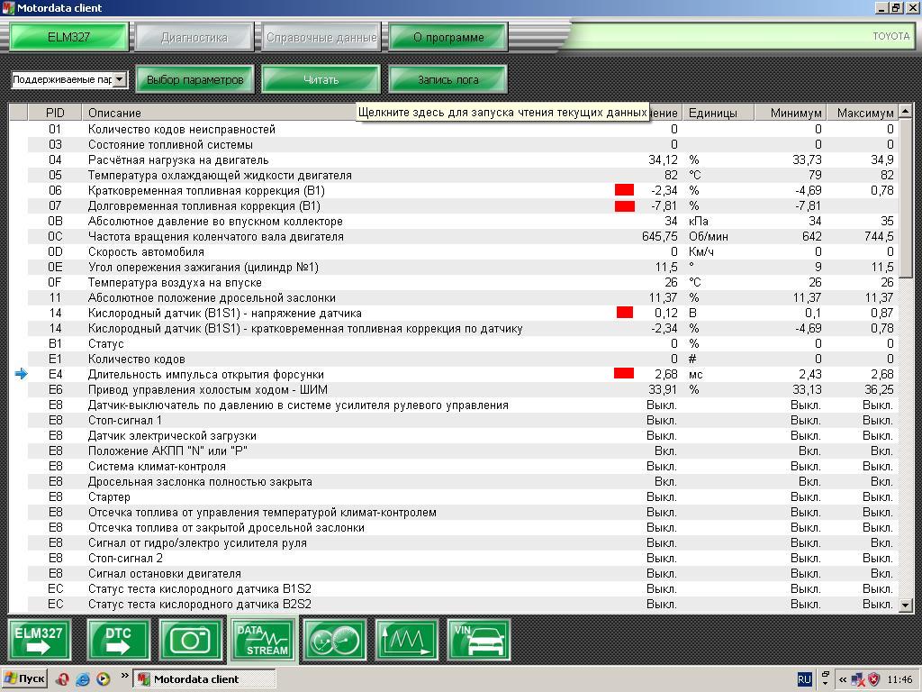This screenshot has height=692, width=922.
Task: Click the scrollbar up arrow of table
Action: click(x=905, y=111)
